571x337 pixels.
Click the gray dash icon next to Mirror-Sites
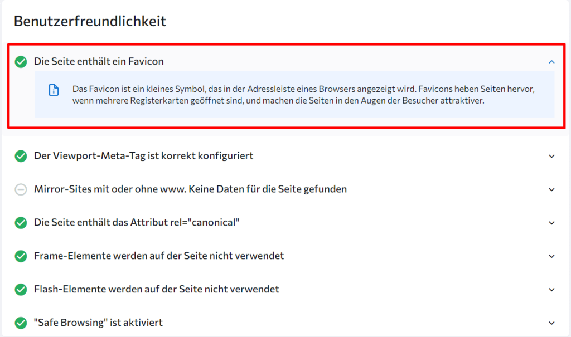21,189
